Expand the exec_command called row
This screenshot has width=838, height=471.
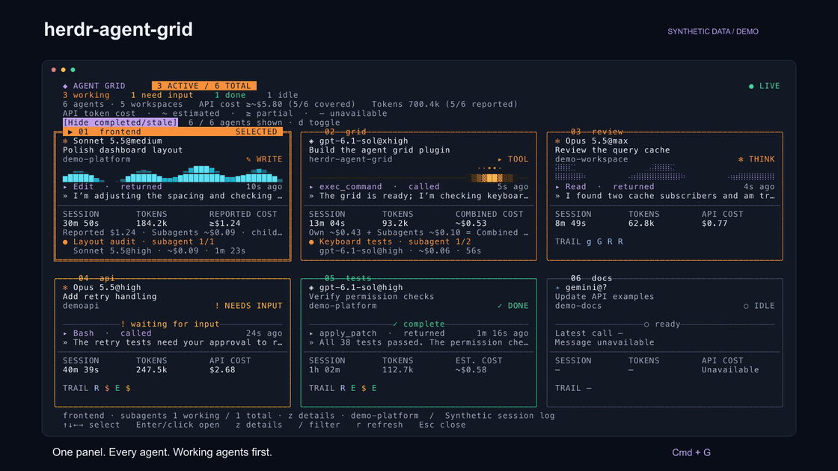(418, 187)
